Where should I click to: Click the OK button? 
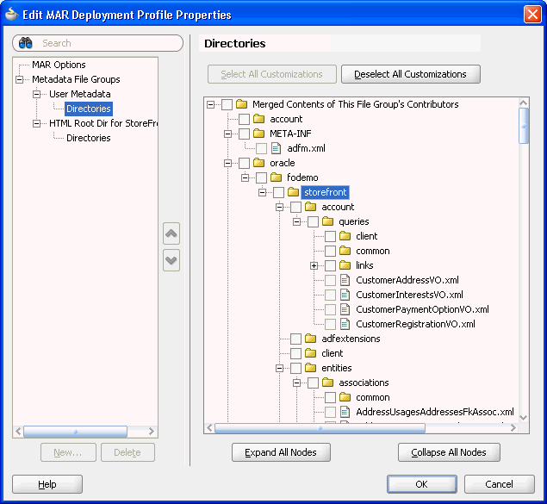[x=422, y=484]
